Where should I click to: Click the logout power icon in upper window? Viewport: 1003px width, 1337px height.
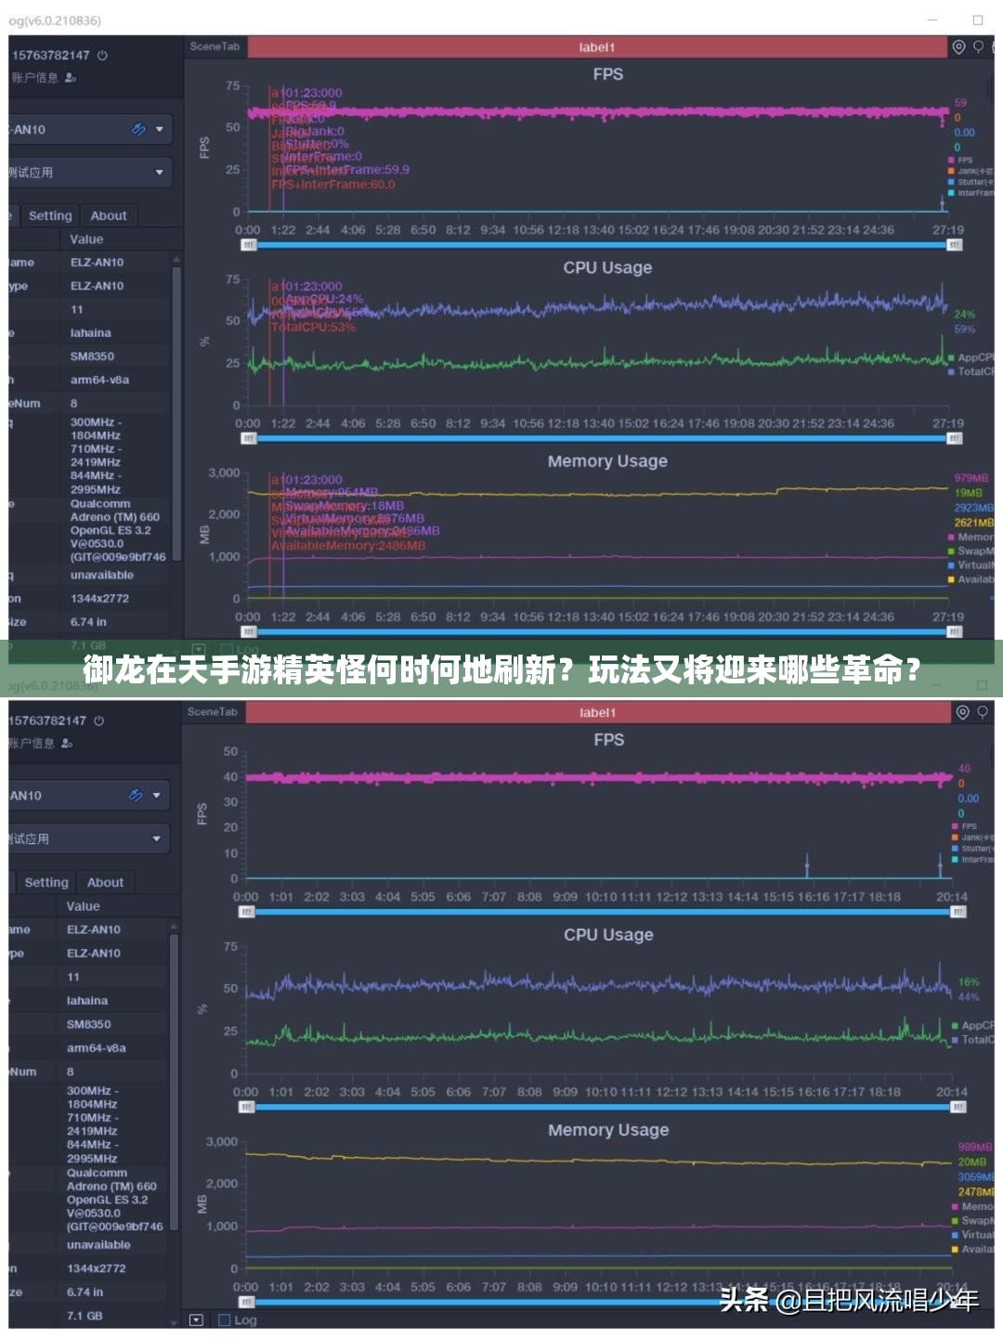[102, 56]
